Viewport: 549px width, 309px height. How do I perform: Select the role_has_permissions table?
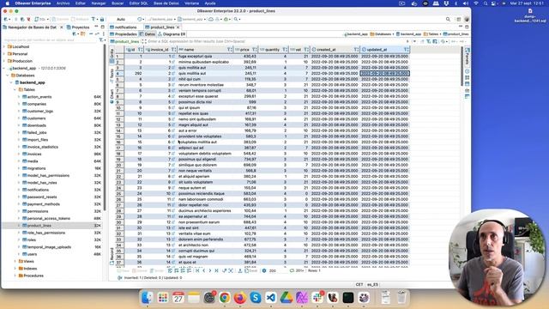45,233
